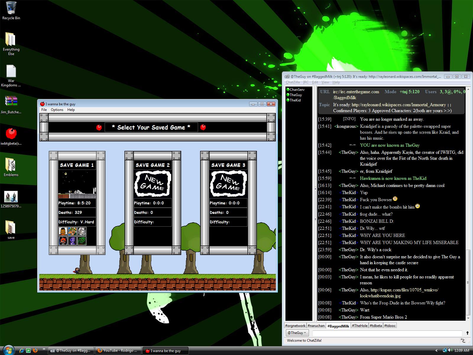
Task: Click The Kid character sprite on the ground
Action: (x=76, y=271)
